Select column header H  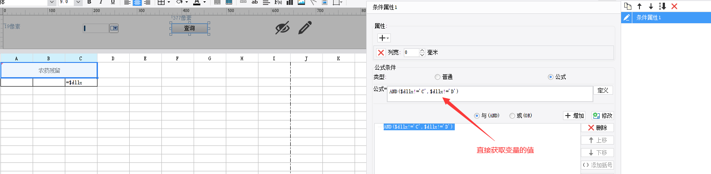(x=242, y=58)
